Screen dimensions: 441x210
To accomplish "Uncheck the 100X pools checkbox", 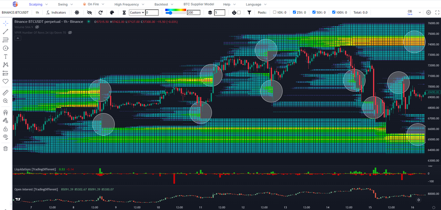I will click(x=334, y=12).
